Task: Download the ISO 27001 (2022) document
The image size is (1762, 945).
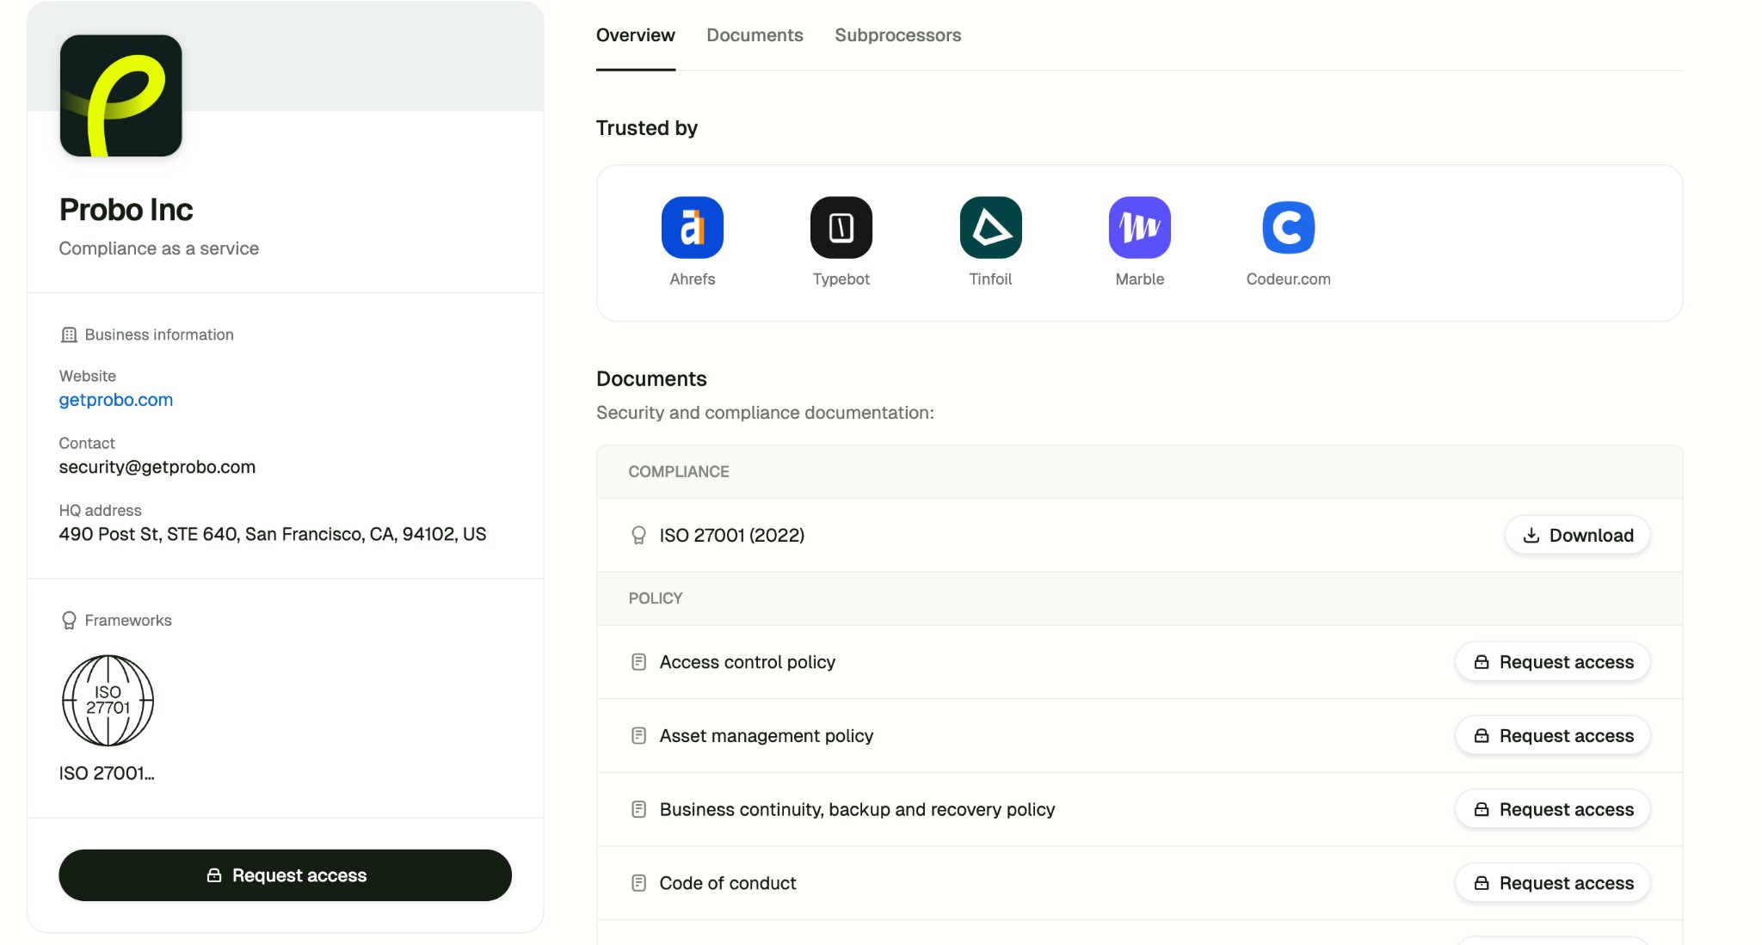Action: 1578,536
